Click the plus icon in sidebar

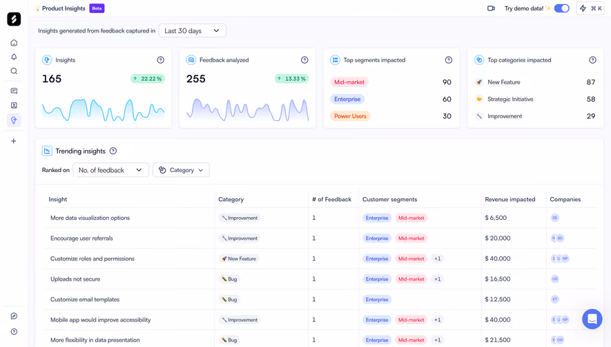tap(14, 141)
